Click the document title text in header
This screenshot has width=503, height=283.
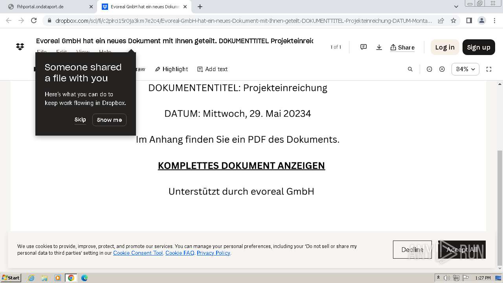click(x=174, y=40)
